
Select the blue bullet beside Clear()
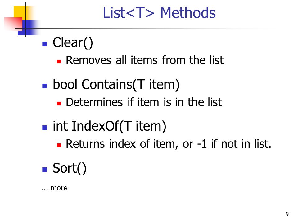[45, 44]
